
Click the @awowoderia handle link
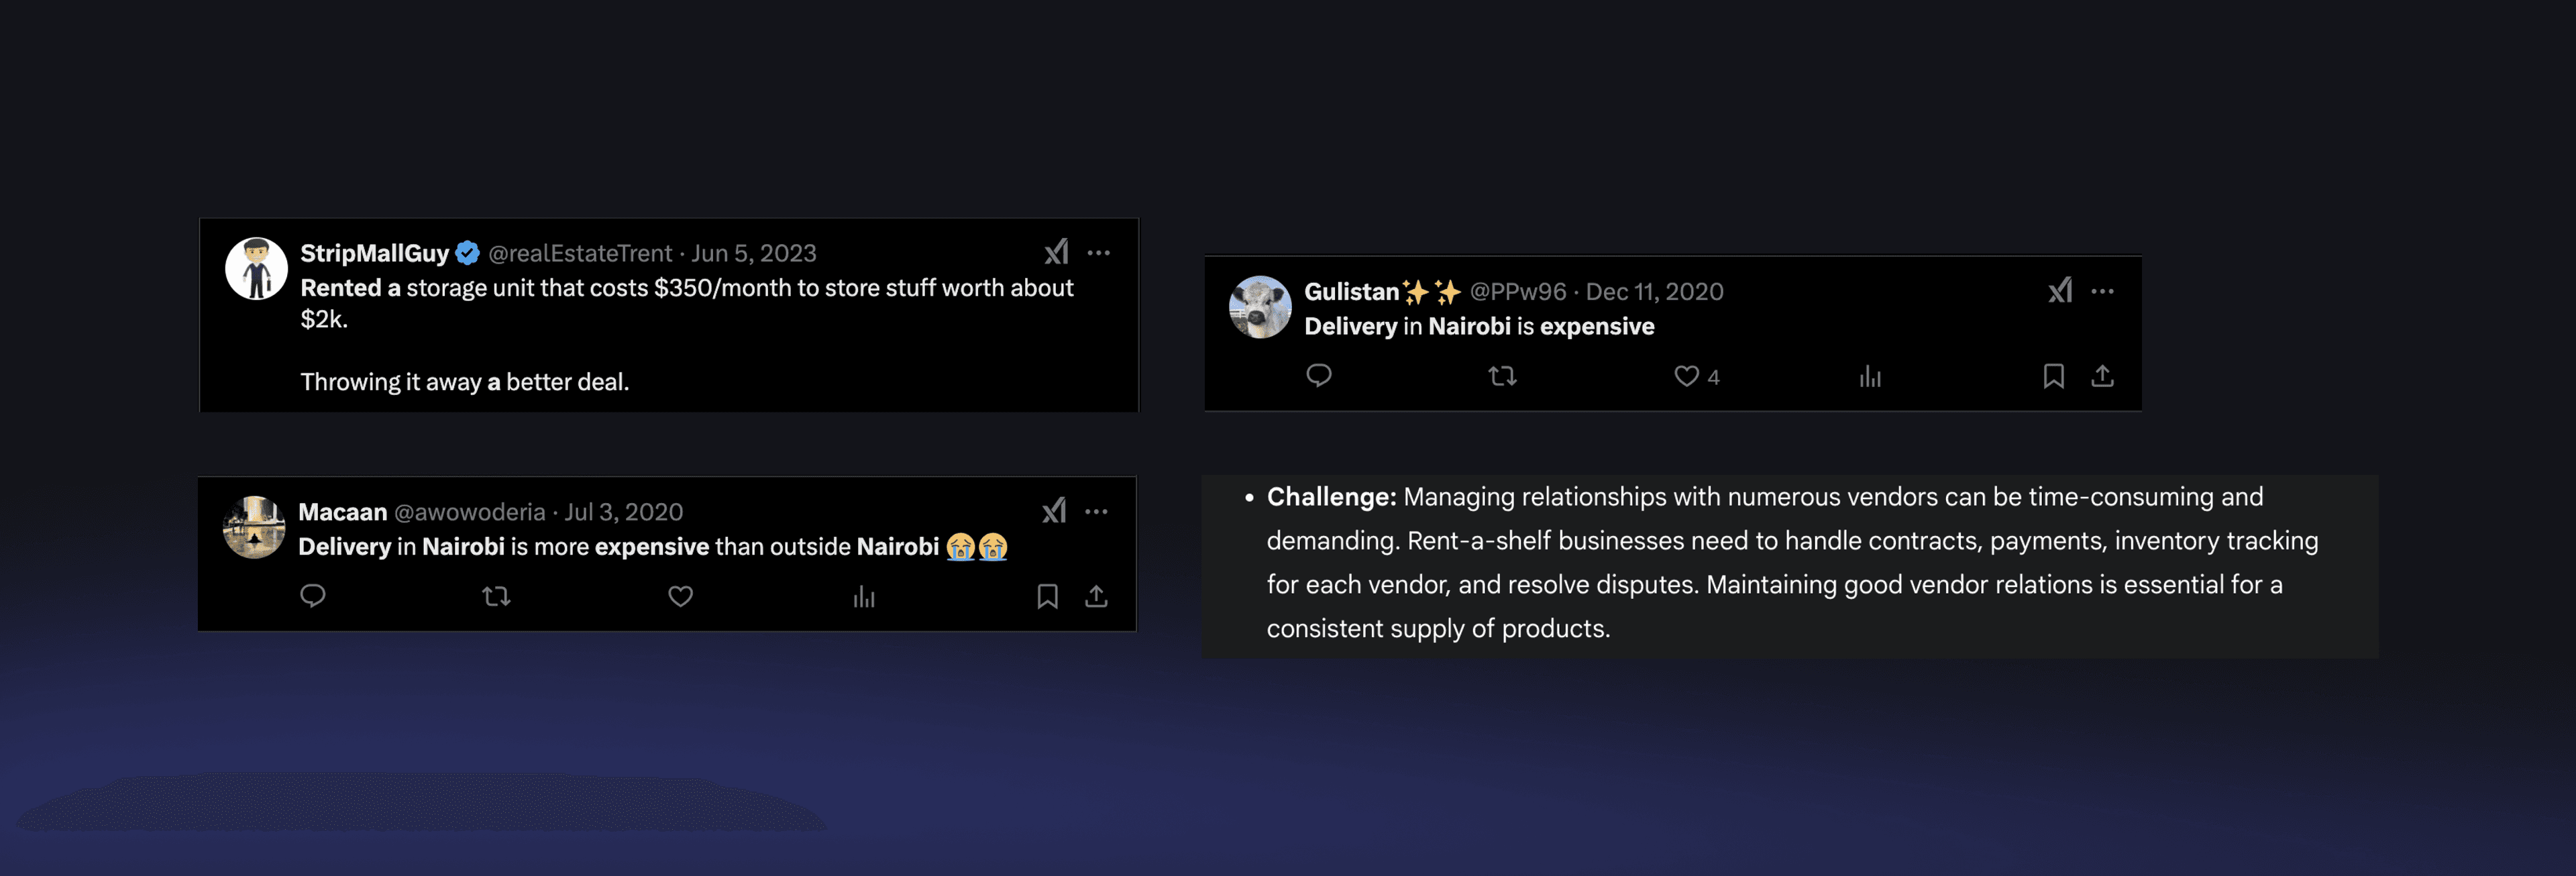[x=470, y=513]
